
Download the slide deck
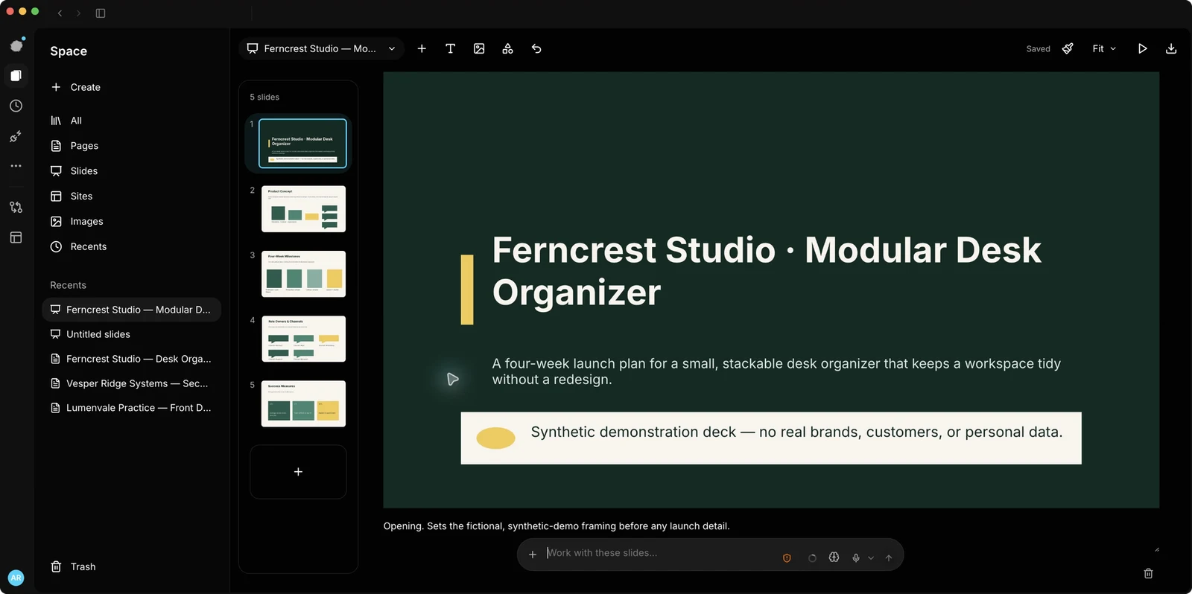1171,48
